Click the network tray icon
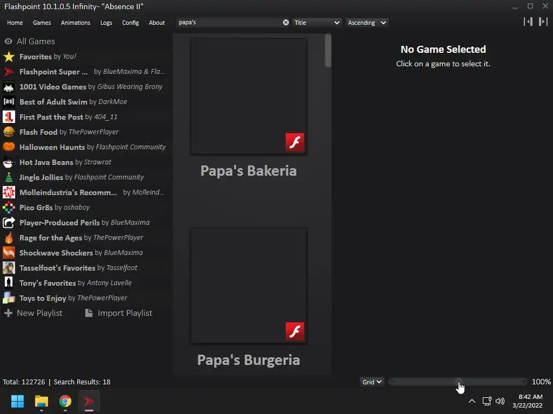 pyautogui.click(x=487, y=401)
